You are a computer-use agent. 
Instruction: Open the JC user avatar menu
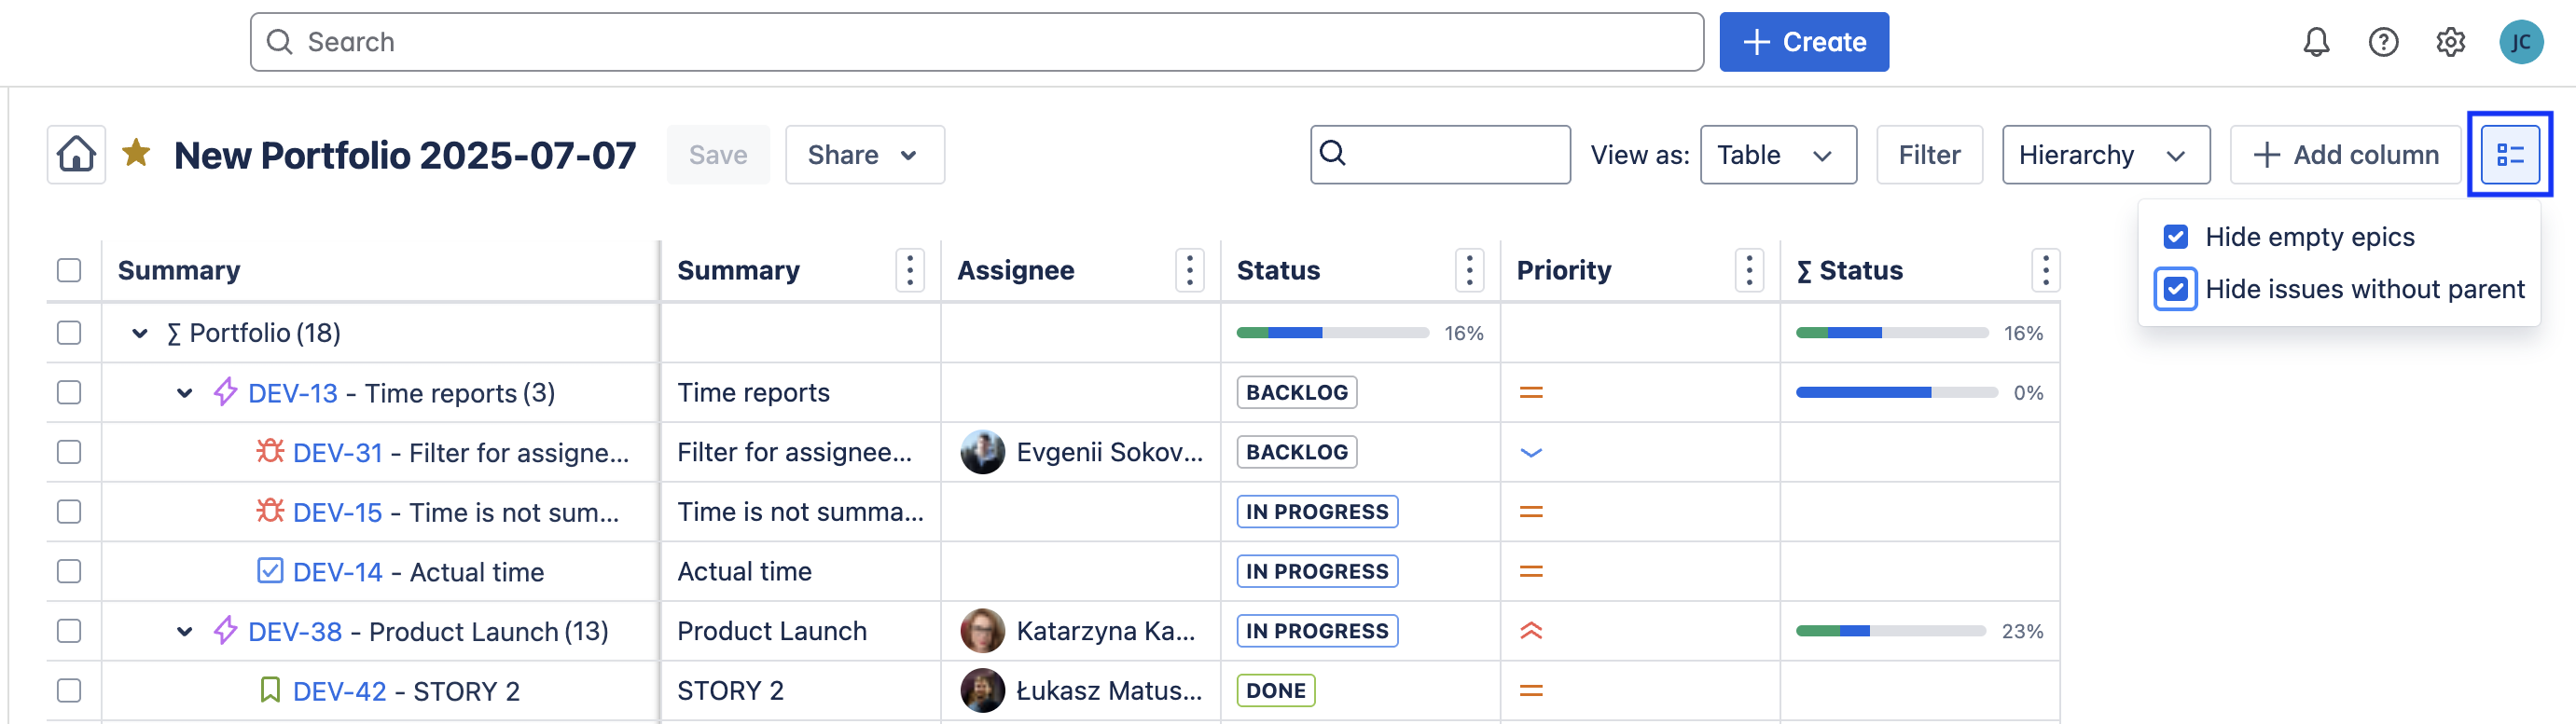point(2520,42)
